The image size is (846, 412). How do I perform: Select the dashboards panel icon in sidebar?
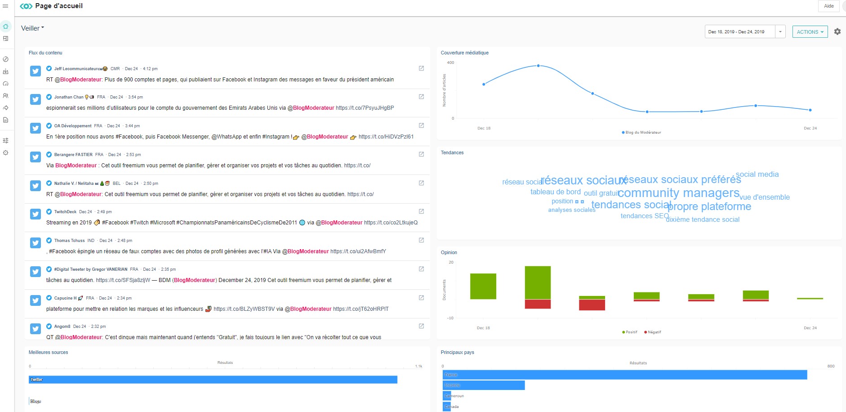point(5,38)
